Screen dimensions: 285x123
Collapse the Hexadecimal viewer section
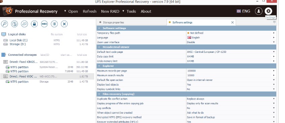[x=99, y=47]
